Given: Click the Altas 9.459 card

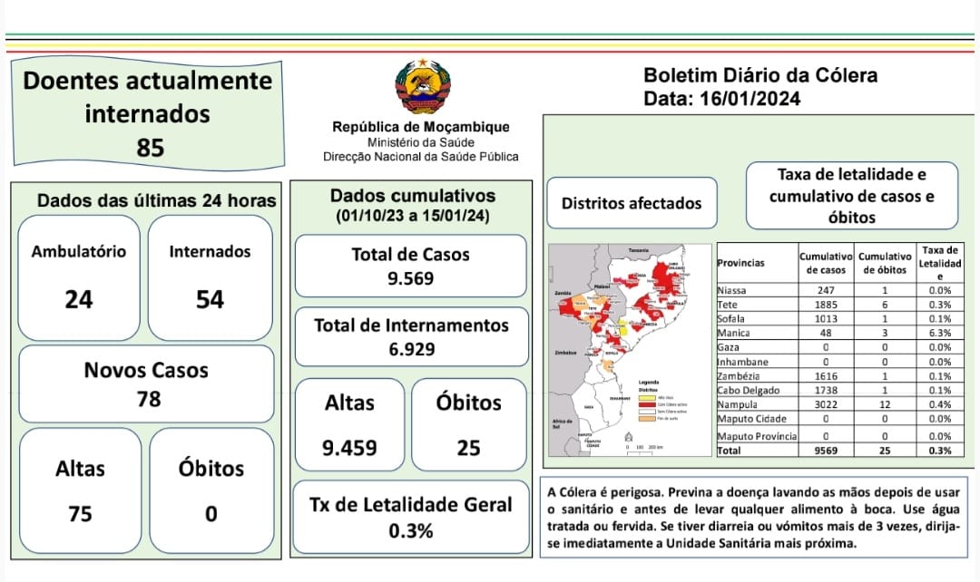Looking at the screenshot, I should [x=349, y=424].
